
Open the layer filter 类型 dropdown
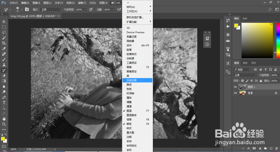(x=242, y=69)
